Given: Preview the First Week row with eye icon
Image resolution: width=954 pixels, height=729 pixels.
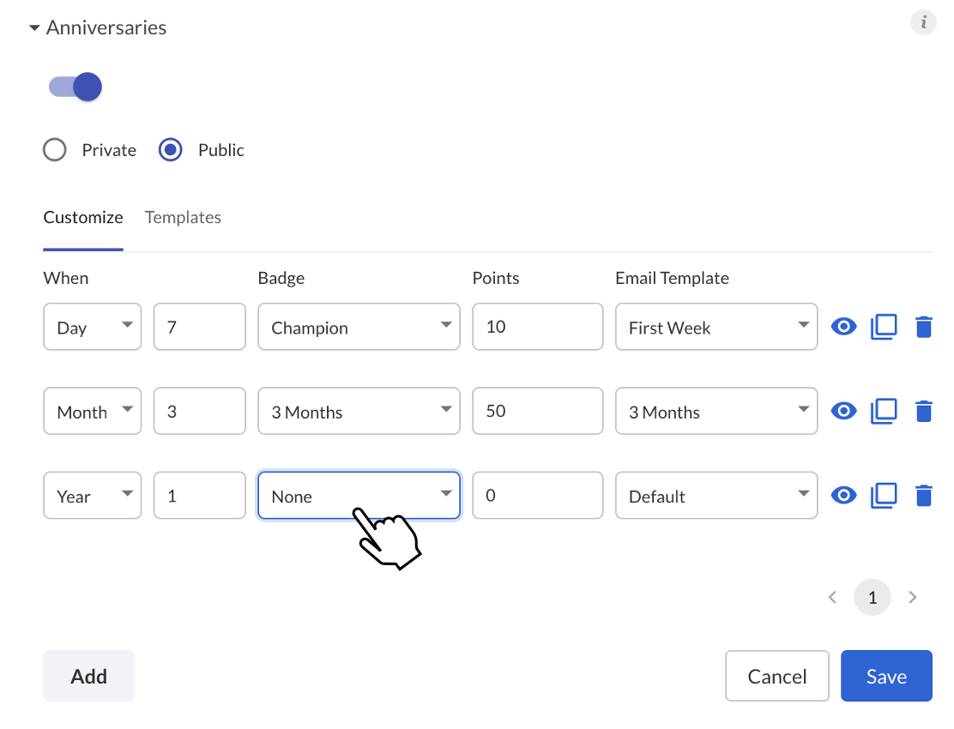Looking at the screenshot, I should tap(843, 327).
